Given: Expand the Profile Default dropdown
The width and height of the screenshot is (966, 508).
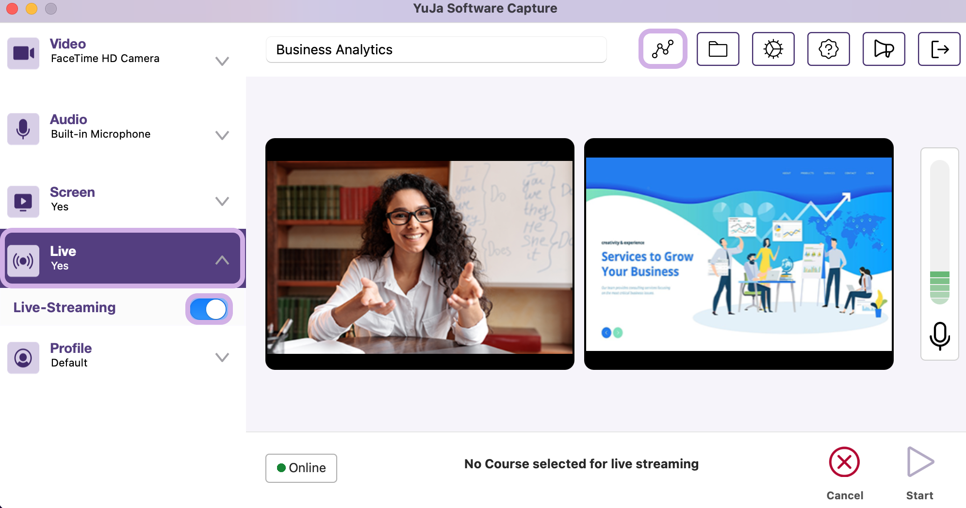Looking at the screenshot, I should 222,357.
